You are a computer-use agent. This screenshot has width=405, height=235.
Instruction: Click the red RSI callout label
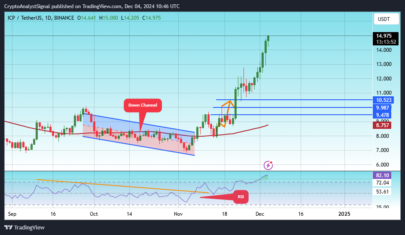point(241,197)
